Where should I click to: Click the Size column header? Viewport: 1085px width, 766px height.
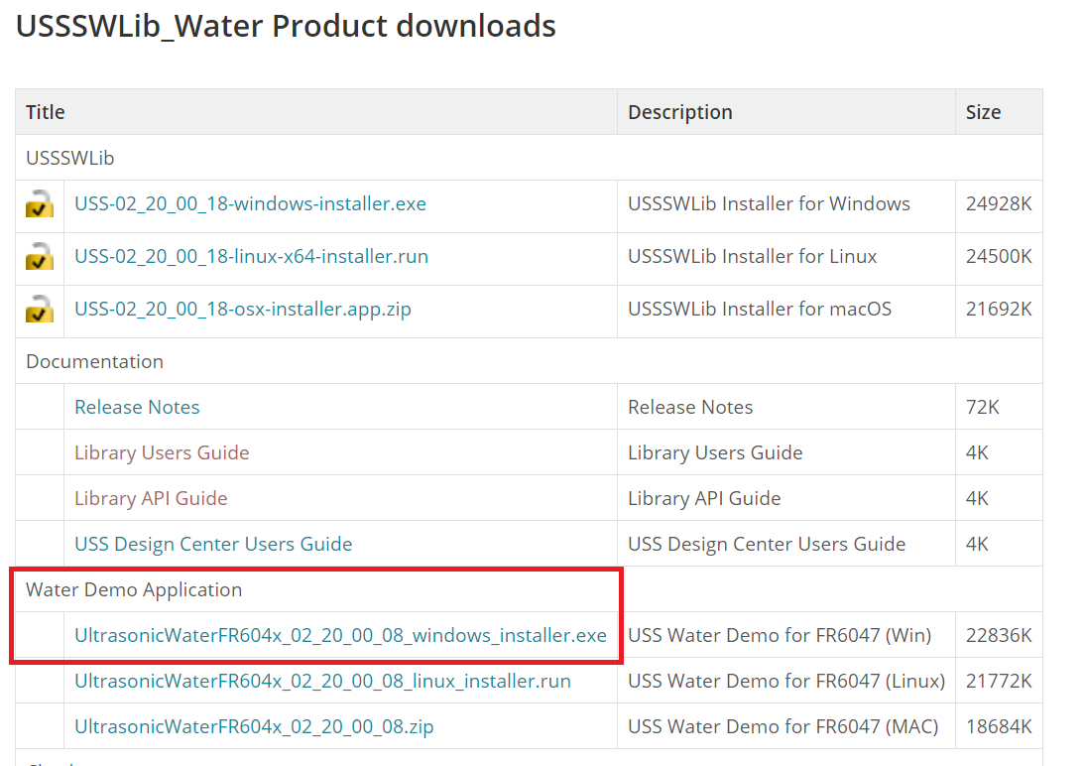983,112
